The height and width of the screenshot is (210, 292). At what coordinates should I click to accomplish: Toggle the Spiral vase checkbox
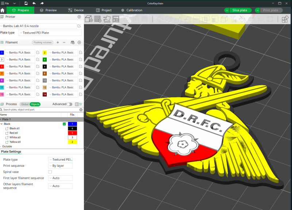tap(50, 172)
